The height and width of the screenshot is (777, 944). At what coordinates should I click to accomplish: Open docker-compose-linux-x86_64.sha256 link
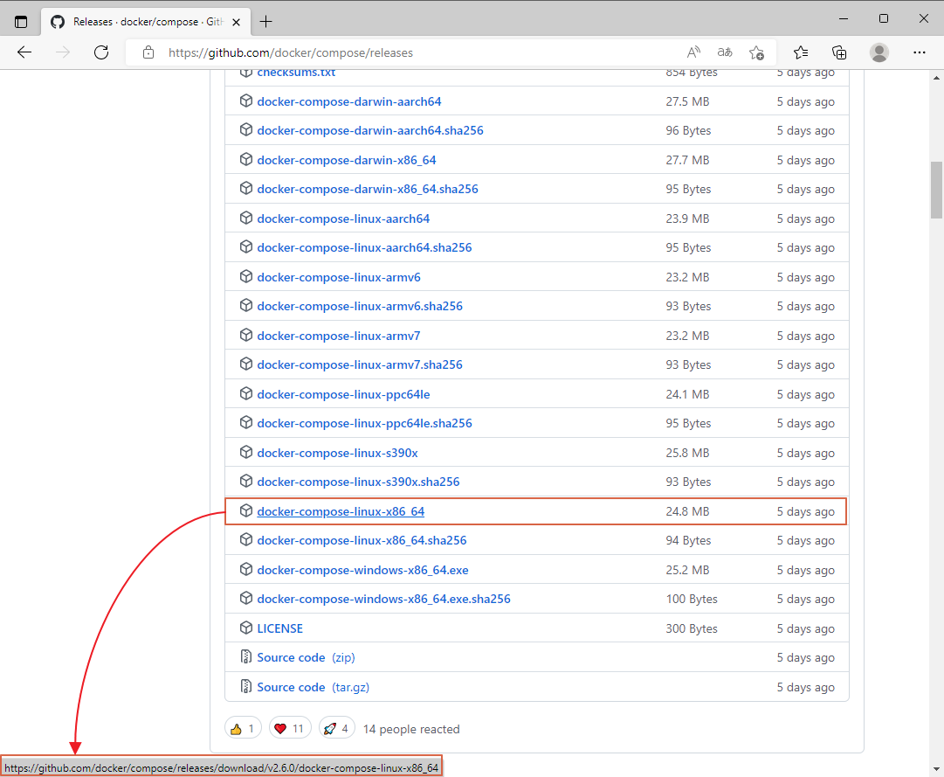[x=362, y=540]
